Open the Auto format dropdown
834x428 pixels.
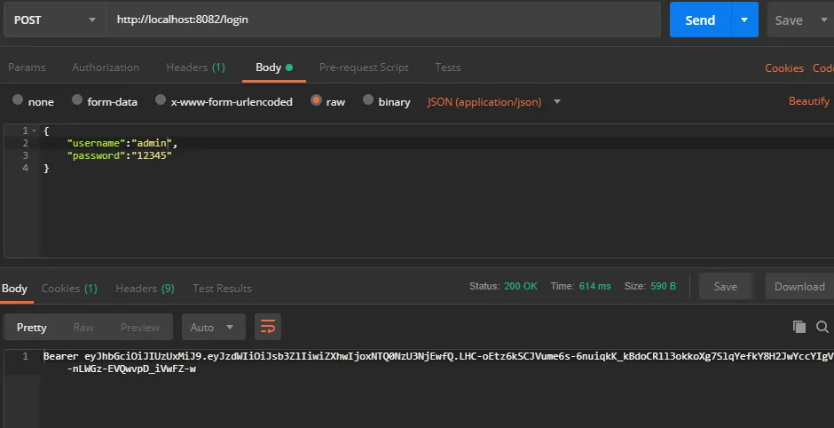click(213, 328)
